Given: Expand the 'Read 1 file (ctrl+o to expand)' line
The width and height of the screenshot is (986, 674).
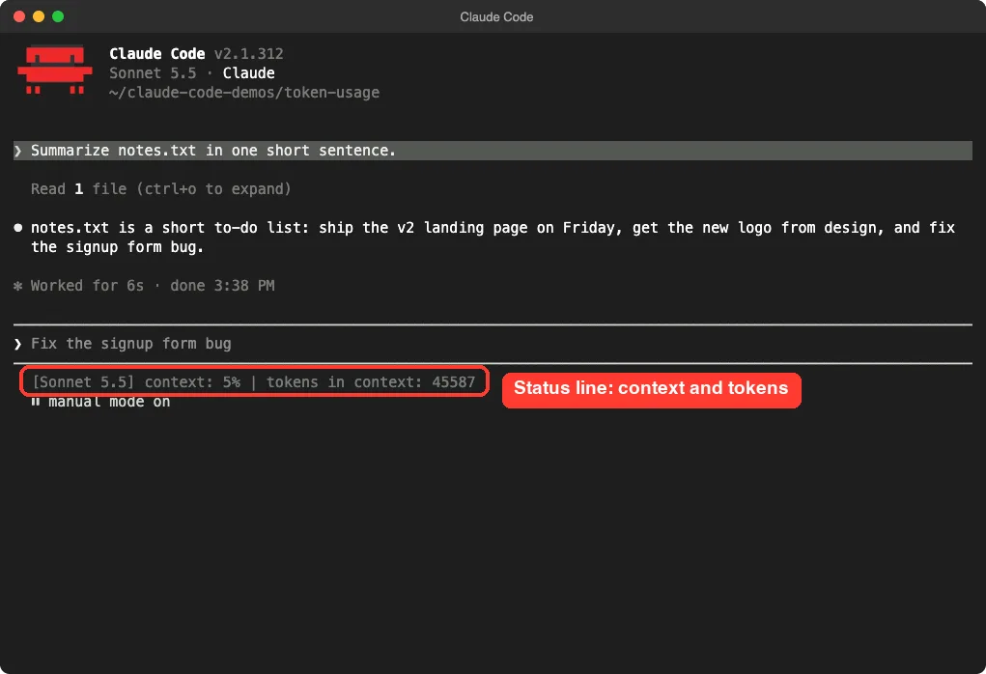Looking at the screenshot, I should [161, 189].
